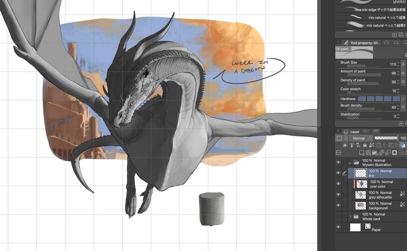The width and height of the screenshot is (407, 251).
Task: Hide the grey silhouette layer
Action: pyautogui.click(x=338, y=195)
